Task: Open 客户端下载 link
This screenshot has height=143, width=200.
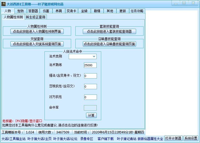Action: [105, 139]
